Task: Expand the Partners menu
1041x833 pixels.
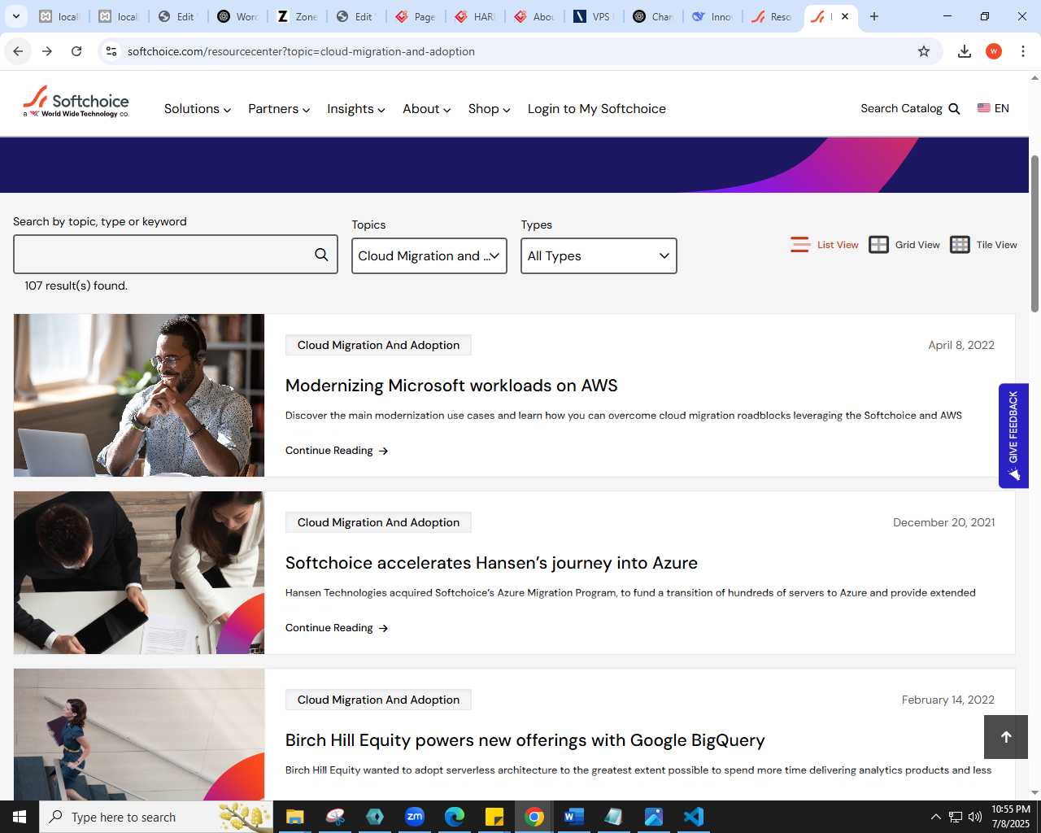Action: coord(279,109)
